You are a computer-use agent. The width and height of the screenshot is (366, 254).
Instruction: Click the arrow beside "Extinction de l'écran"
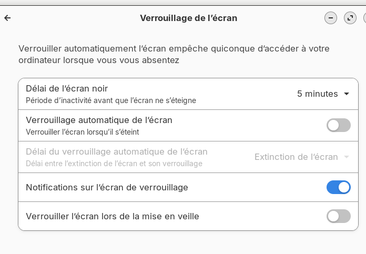point(347,157)
